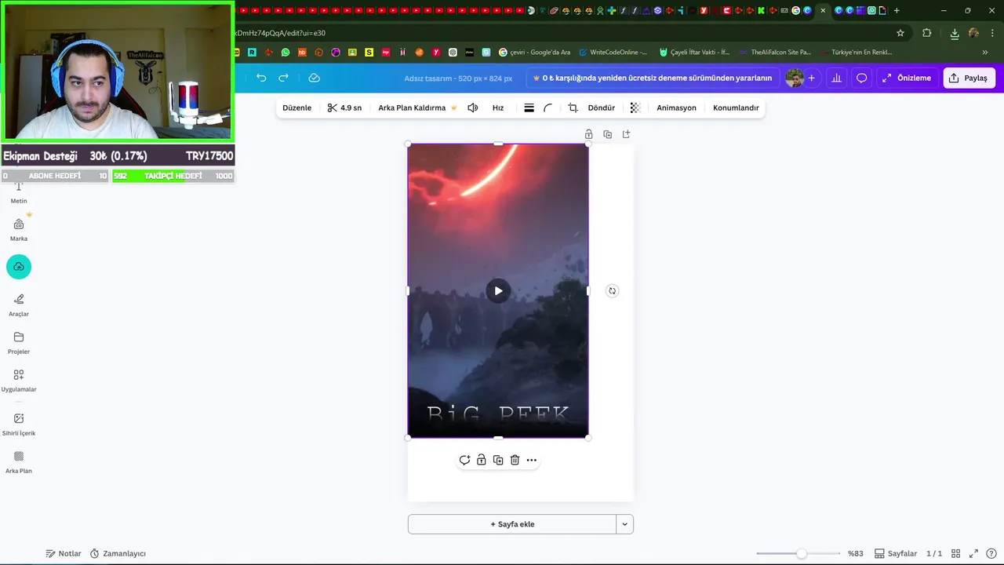Duplicate the page with the icon above canvas

click(607, 134)
